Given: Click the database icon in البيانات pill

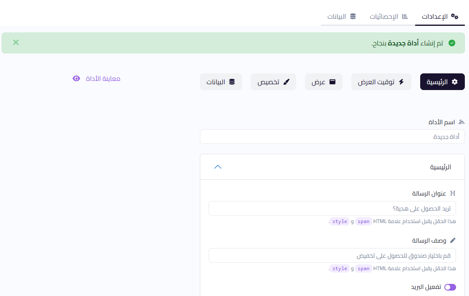Looking at the screenshot, I should [232, 82].
